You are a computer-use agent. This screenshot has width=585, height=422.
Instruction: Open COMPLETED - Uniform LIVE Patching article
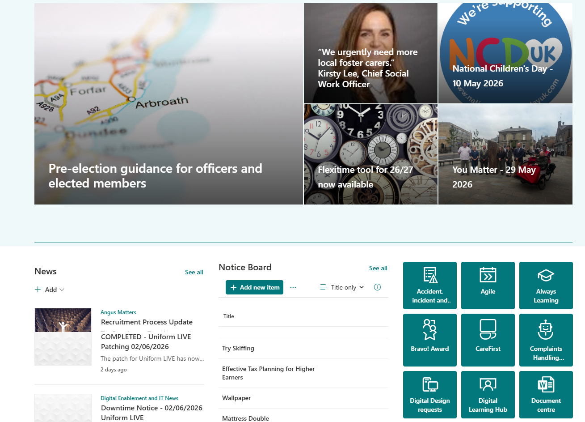coord(146,341)
